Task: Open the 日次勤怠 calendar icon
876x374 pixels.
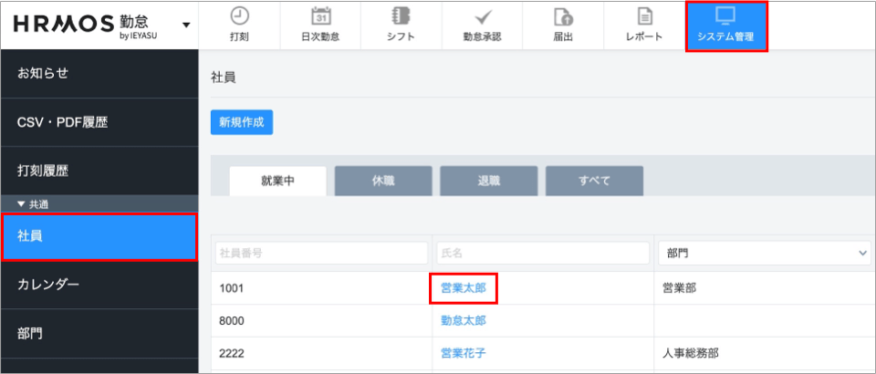Action: [x=320, y=17]
